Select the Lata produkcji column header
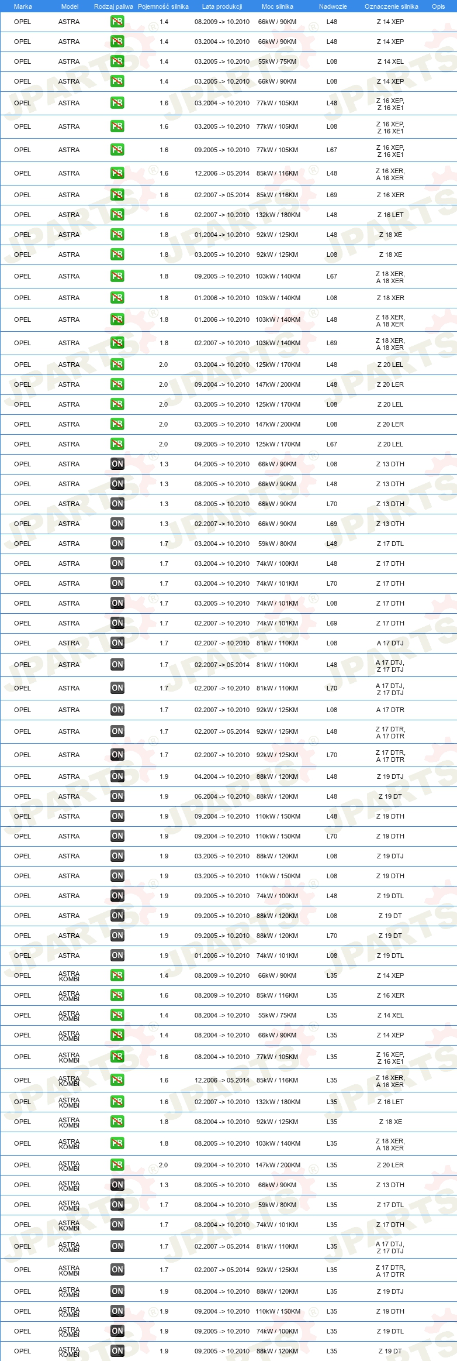This screenshot has height=1361, width=457. coord(222,6)
